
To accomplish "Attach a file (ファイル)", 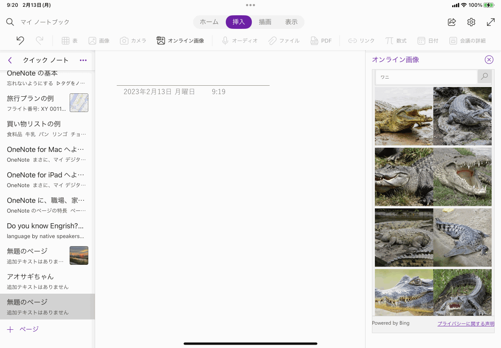I will pyautogui.click(x=284, y=41).
